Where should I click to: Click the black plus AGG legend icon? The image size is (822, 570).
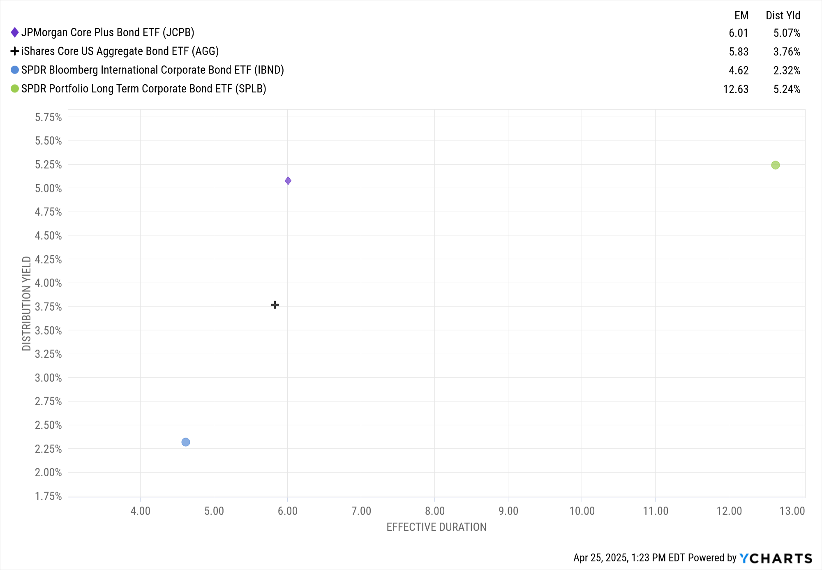tap(15, 51)
